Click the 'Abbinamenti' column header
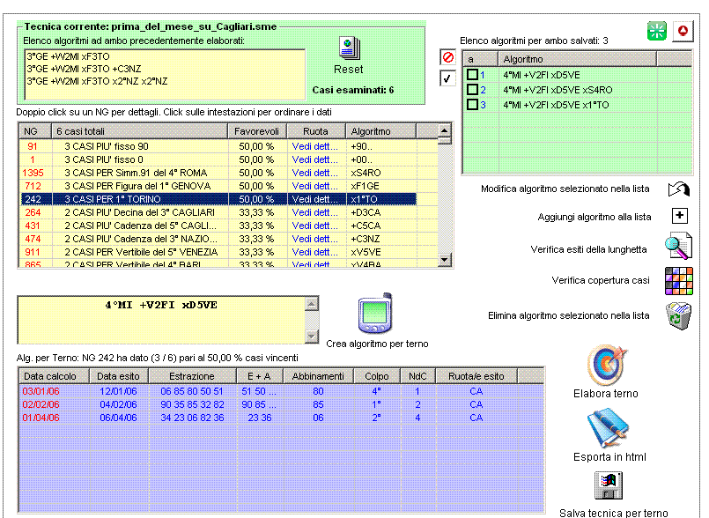 (318, 376)
